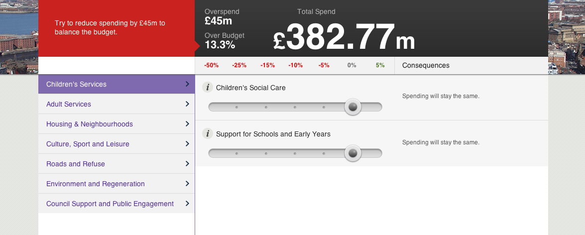The image size is (585, 235).
Task: Click Support for Schools slider knob
Action: tap(353, 153)
